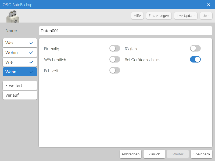Image resolution: width=215 pixels, height=161 pixels.
Task: Start Live-Update
Action: [186, 16]
